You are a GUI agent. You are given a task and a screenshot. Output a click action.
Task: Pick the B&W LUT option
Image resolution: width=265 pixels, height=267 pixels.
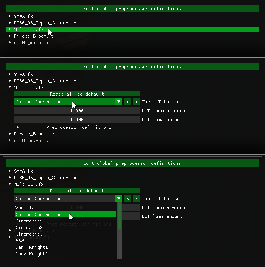(20, 241)
